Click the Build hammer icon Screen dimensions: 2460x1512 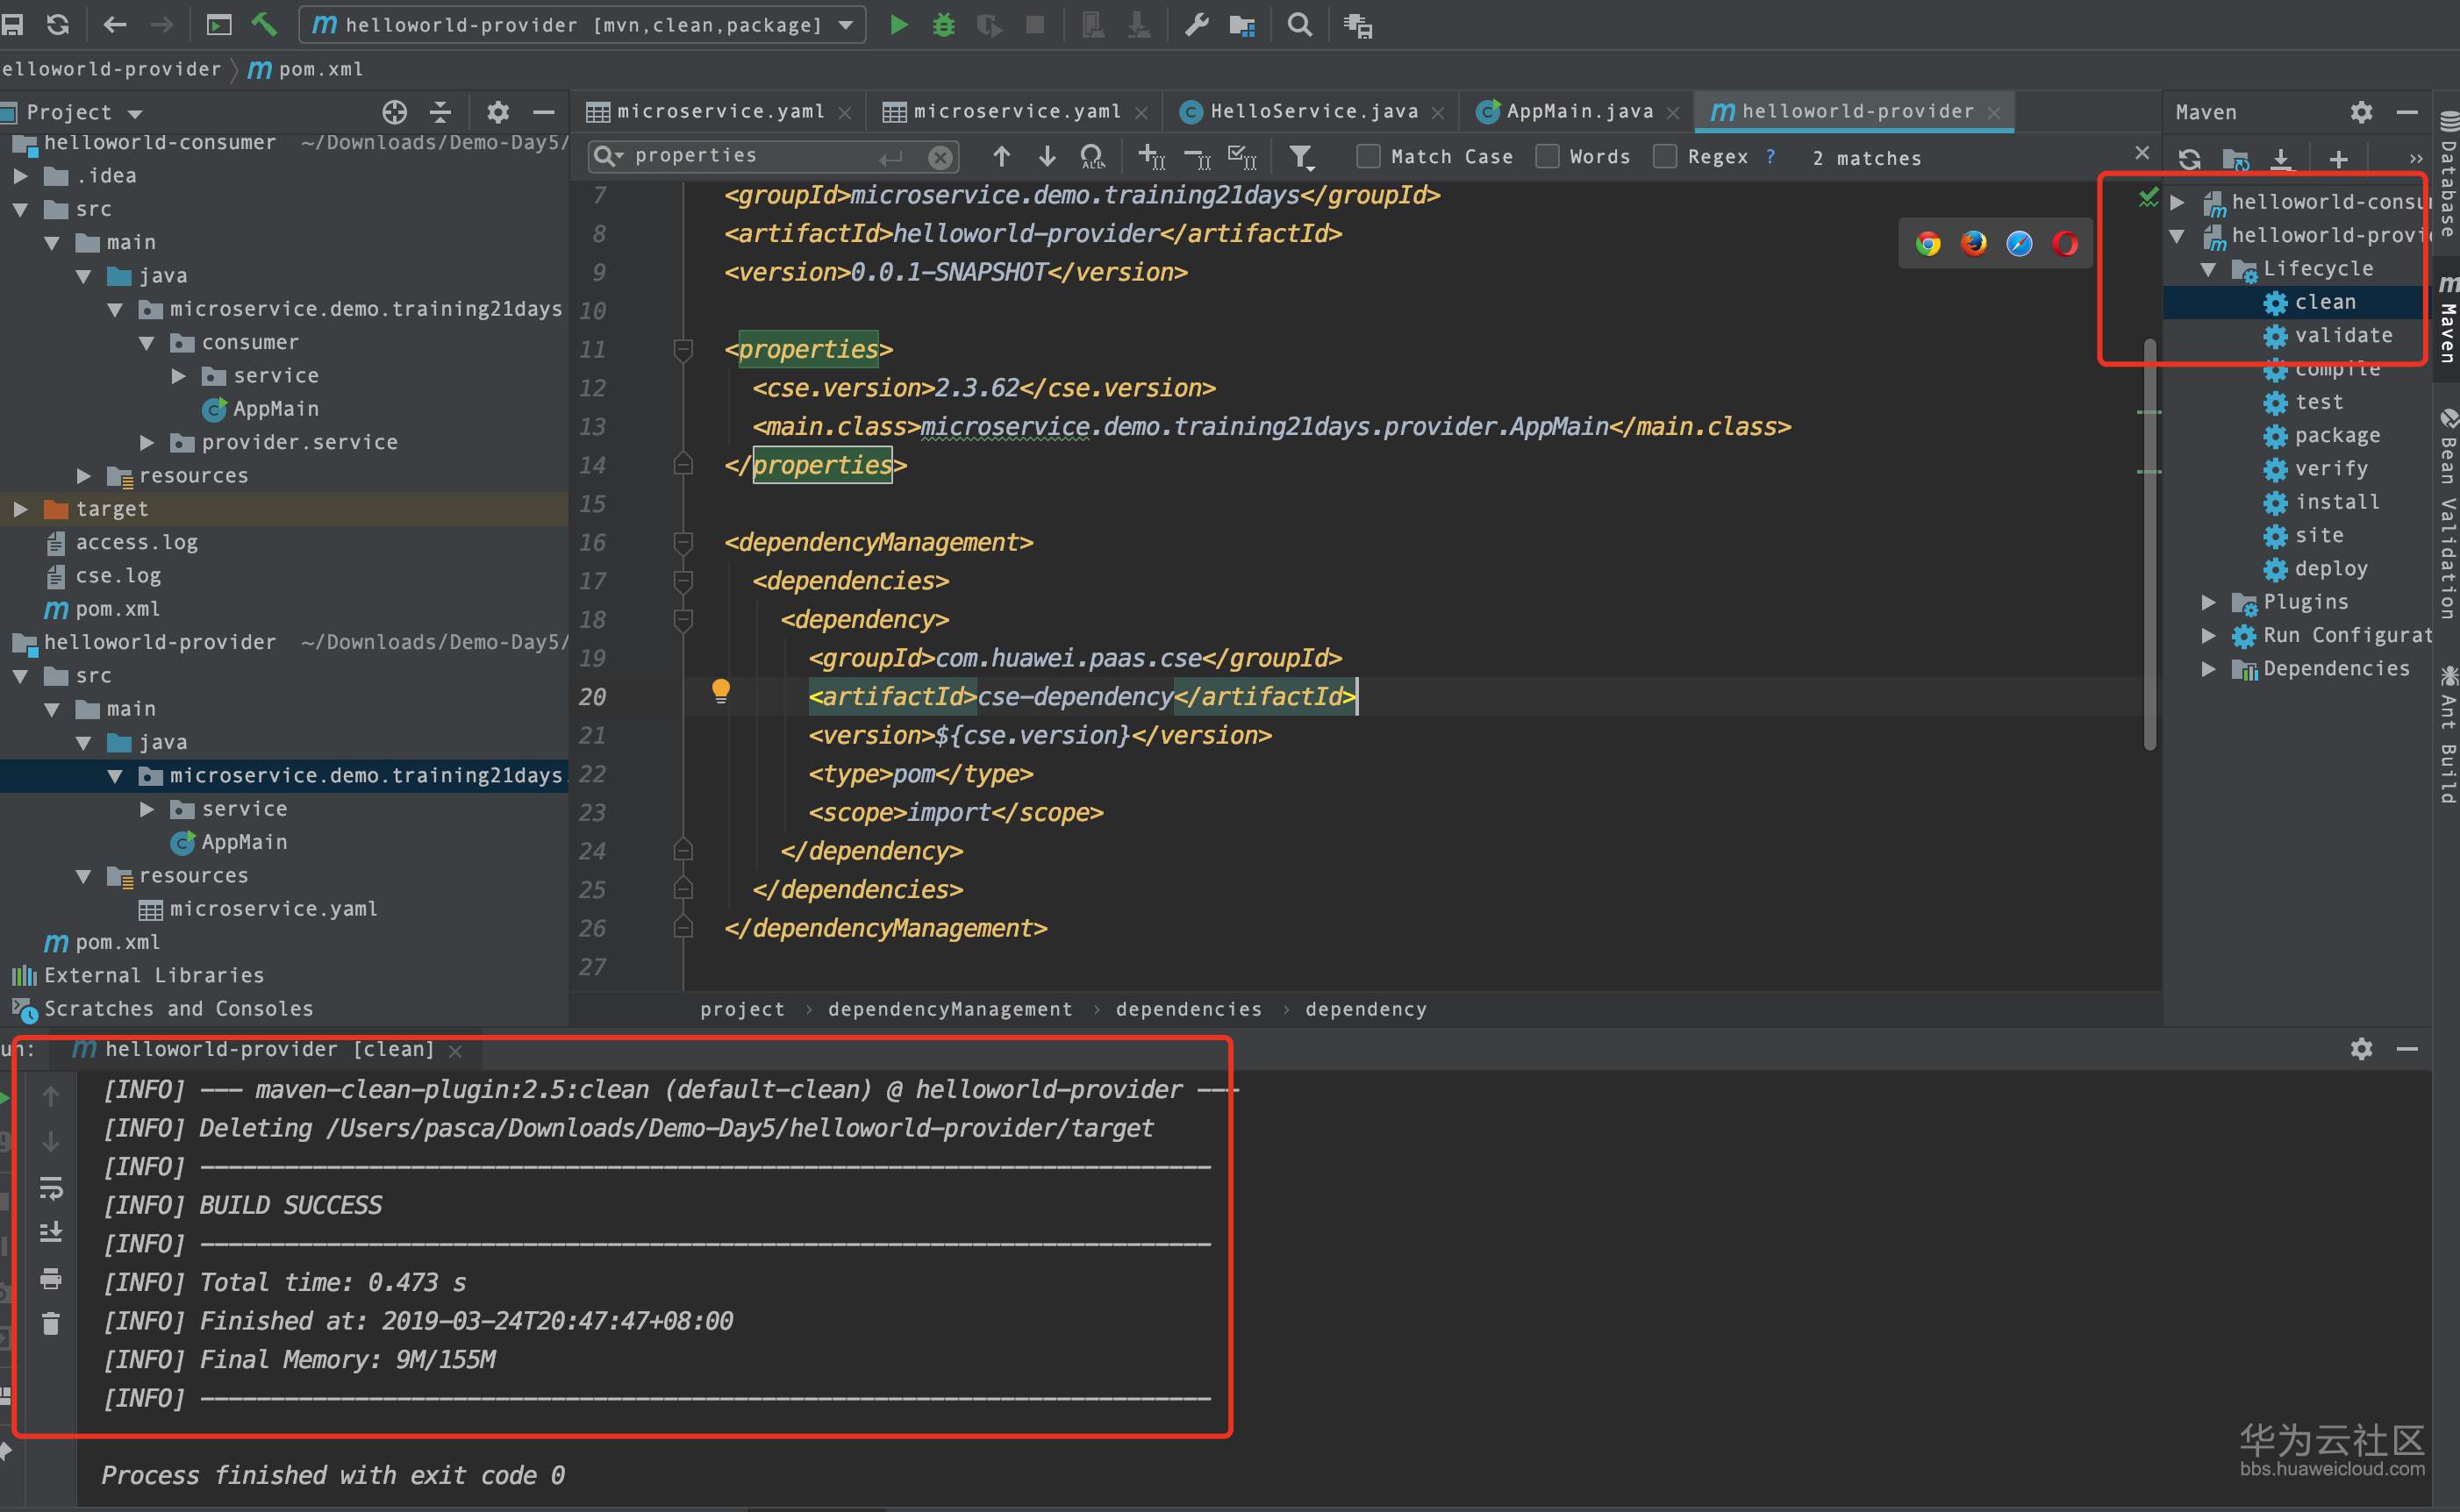tap(264, 24)
